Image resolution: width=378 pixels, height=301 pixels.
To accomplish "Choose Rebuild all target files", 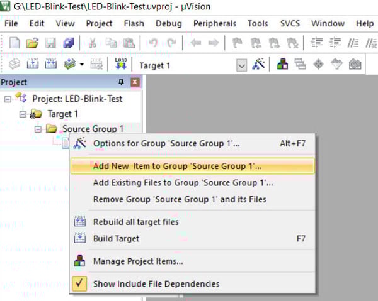I will [x=192, y=222].
